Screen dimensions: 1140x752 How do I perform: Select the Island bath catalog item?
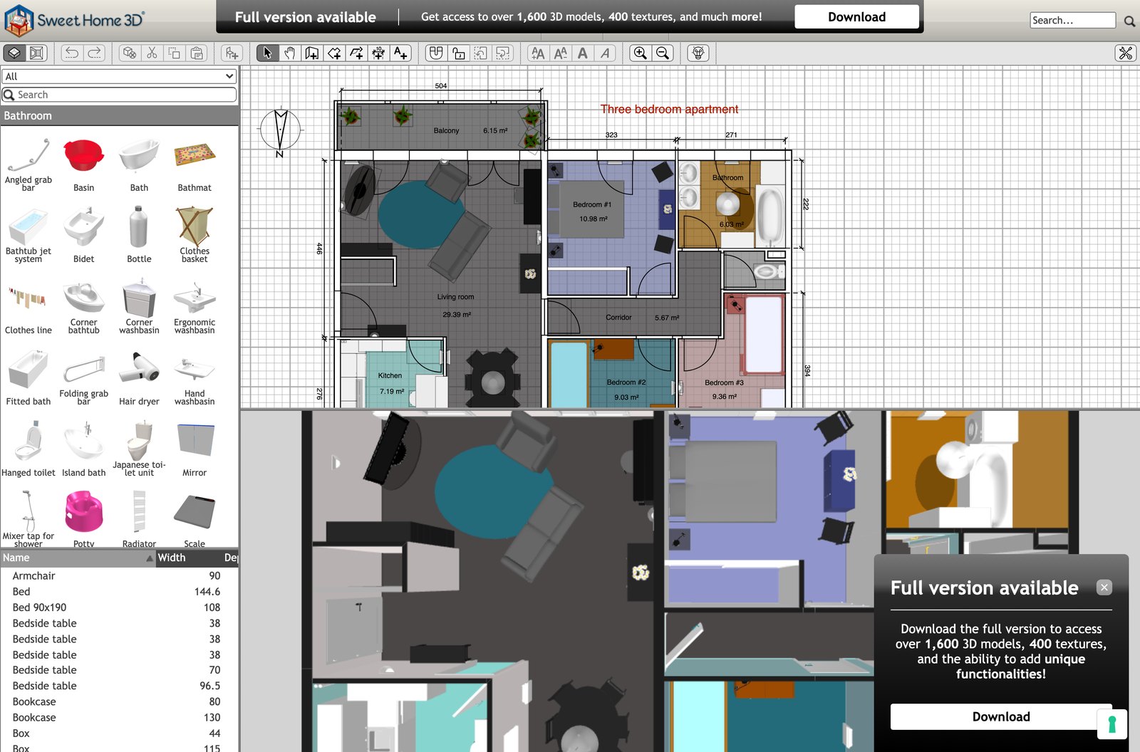83,449
